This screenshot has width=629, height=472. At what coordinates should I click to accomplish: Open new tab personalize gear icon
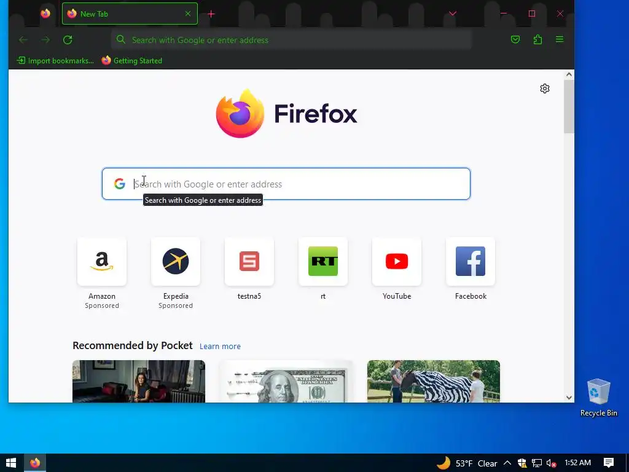(545, 88)
